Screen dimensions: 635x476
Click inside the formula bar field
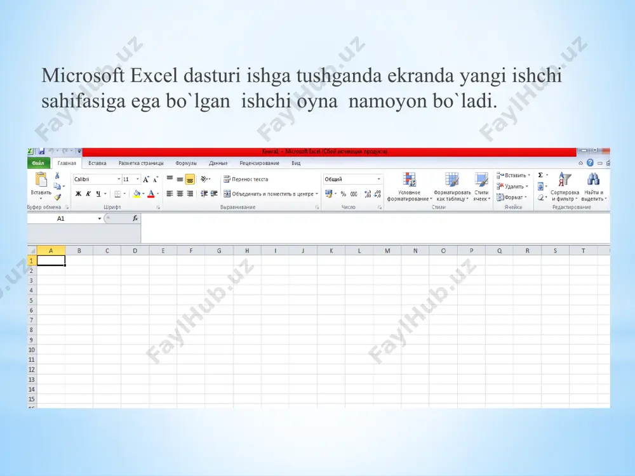click(375, 228)
